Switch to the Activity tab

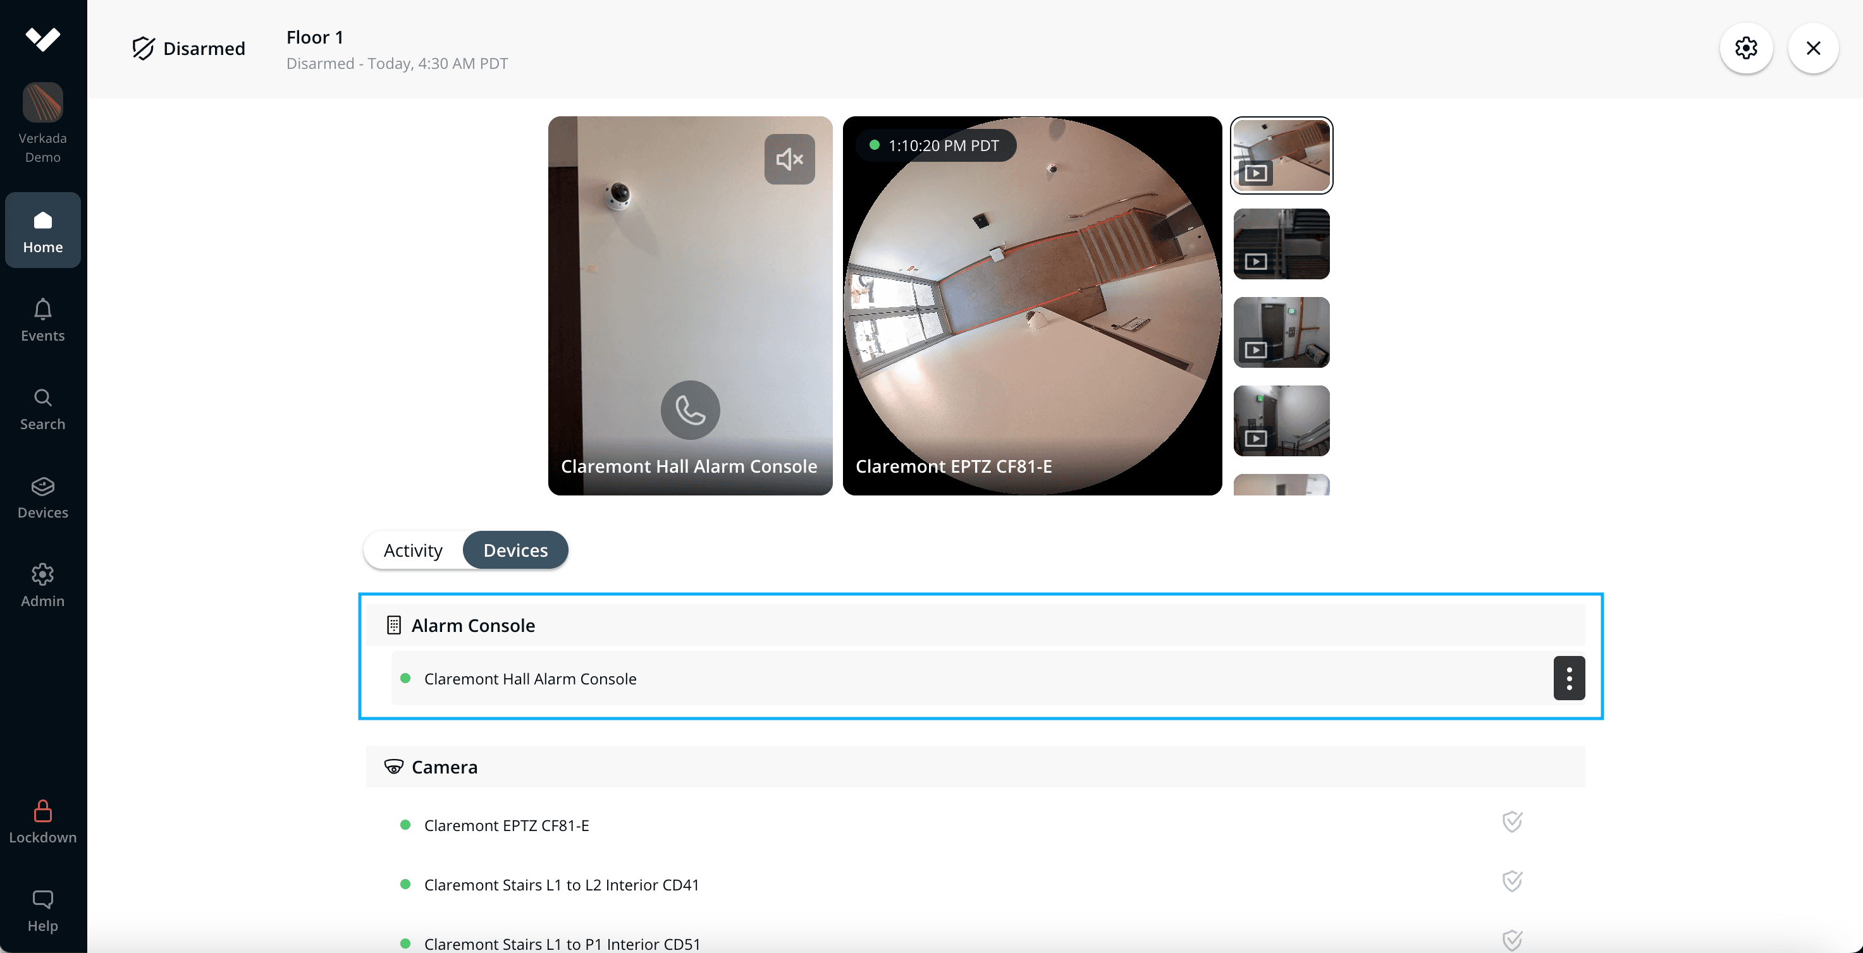tap(413, 550)
